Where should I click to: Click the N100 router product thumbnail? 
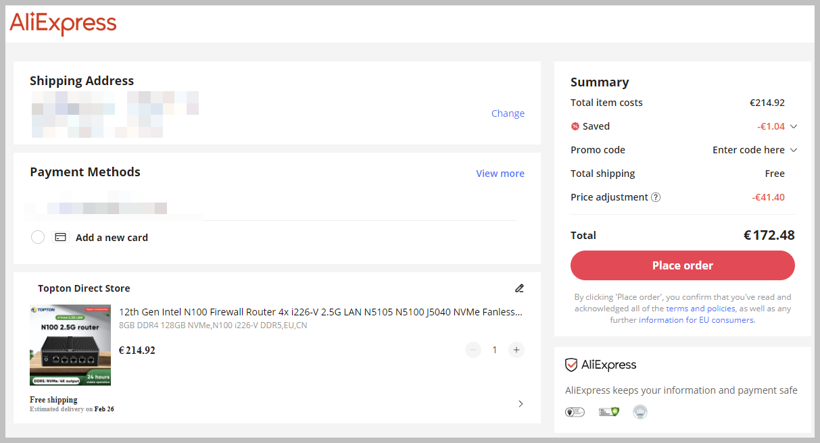[x=70, y=345]
